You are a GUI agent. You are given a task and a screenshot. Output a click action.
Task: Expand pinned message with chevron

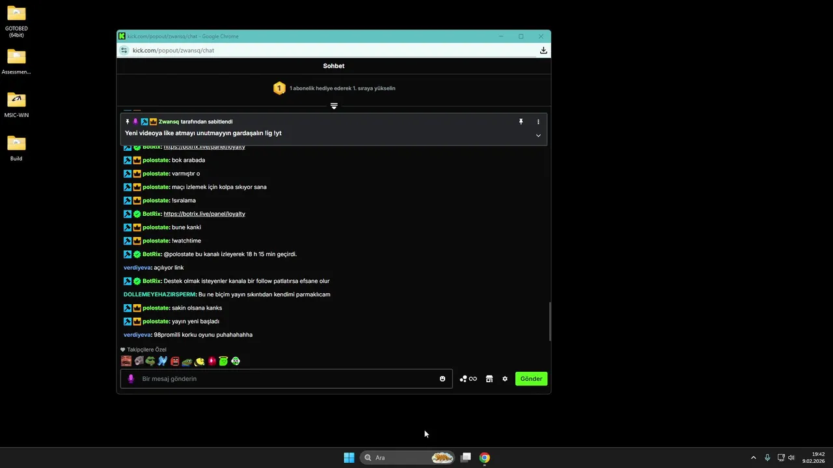click(538, 135)
